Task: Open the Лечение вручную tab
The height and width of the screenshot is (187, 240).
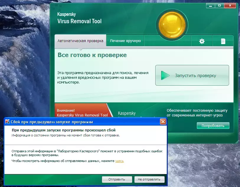Action: point(125,41)
